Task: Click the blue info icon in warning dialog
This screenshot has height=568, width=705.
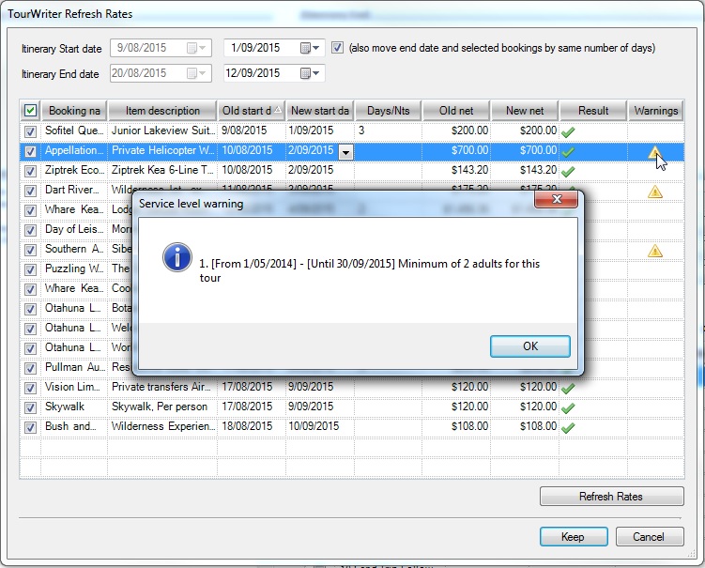Action: (177, 258)
